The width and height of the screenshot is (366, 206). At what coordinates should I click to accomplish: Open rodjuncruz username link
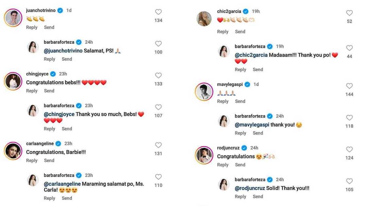pos(228,148)
